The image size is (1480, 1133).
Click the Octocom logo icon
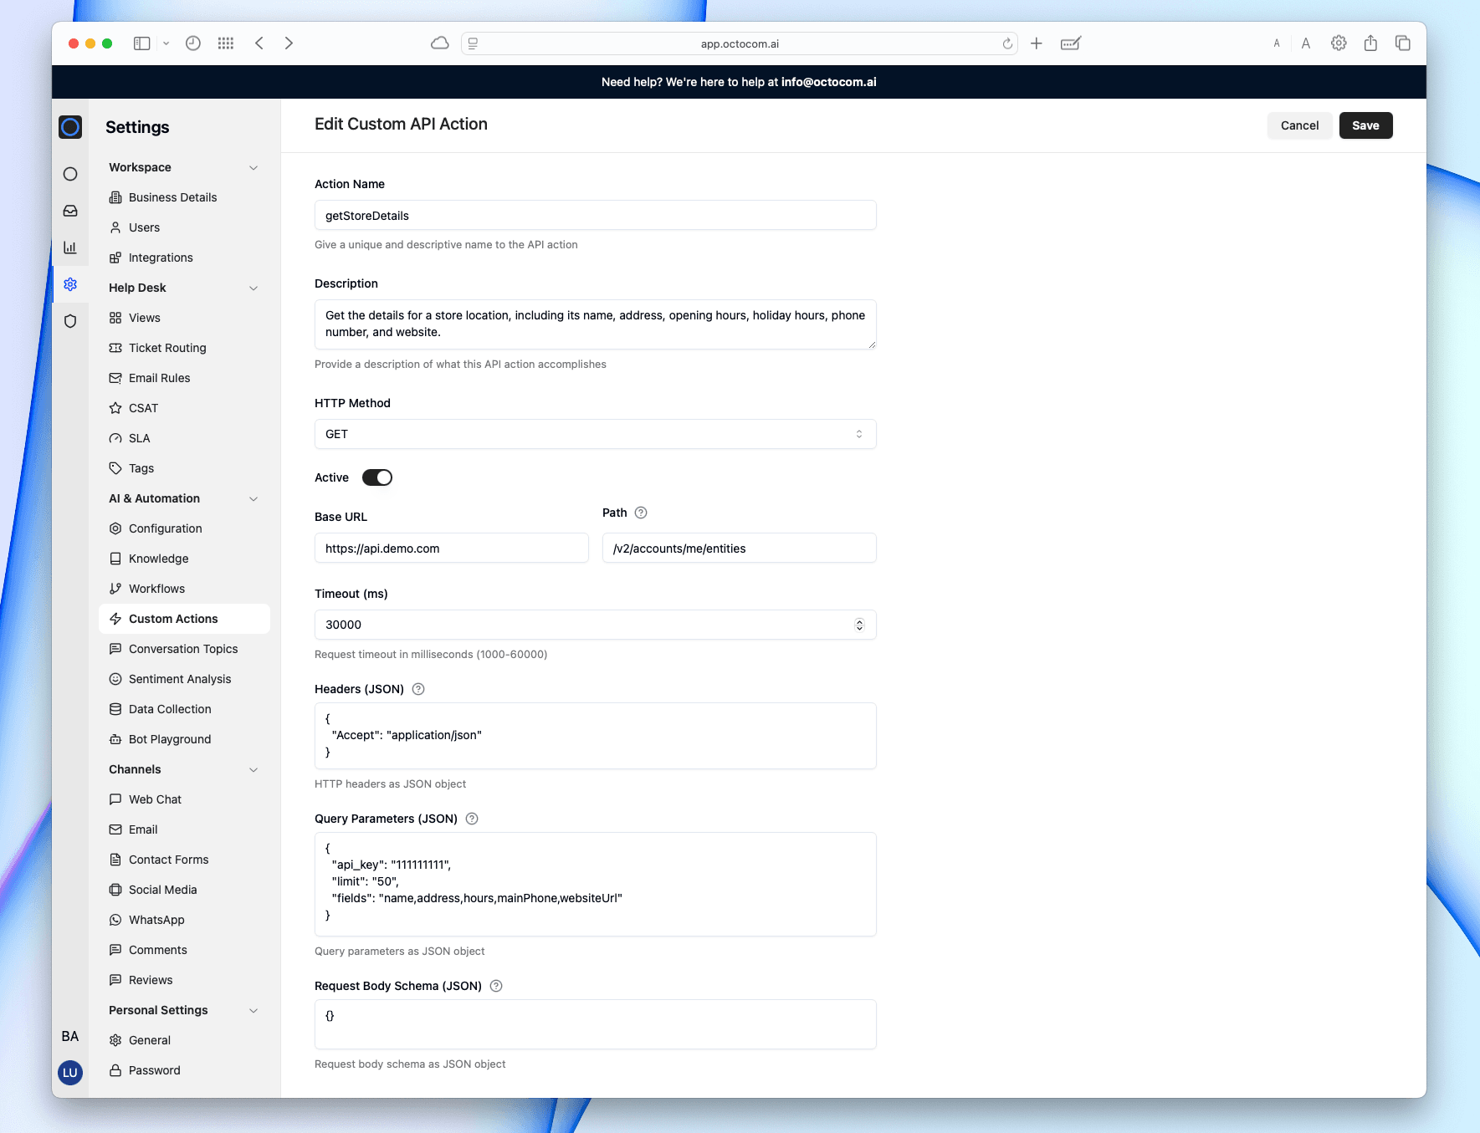click(x=70, y=127)
